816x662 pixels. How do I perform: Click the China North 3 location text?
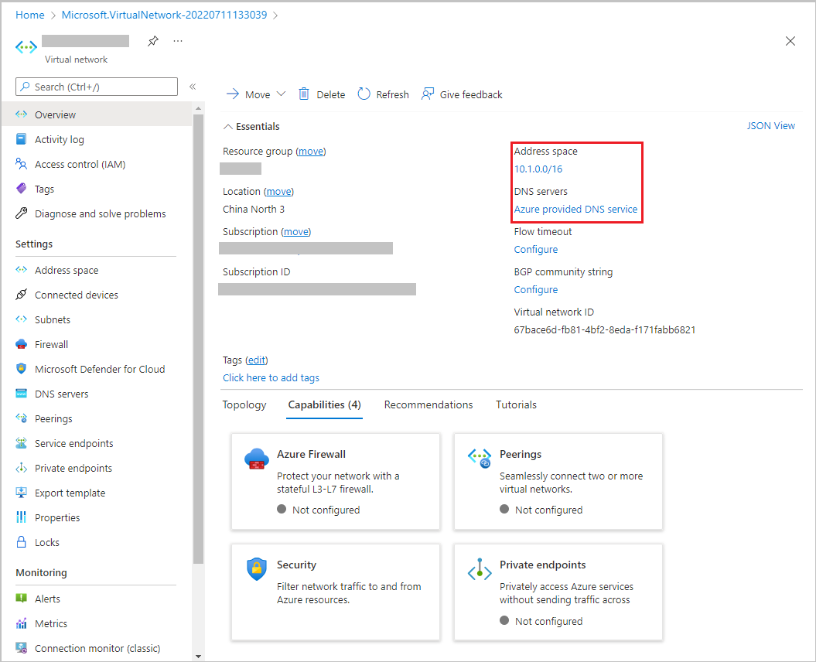tap(254, 210)
